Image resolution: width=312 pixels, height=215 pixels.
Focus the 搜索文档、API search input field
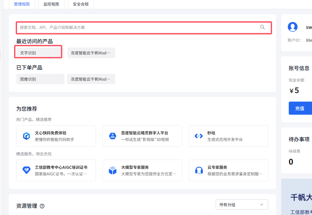pos(143,27)
